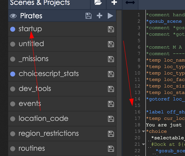This screenshot has height=156, width=185.
Task: Collapse the *choice block at line 19
Action: click(144, 131)
